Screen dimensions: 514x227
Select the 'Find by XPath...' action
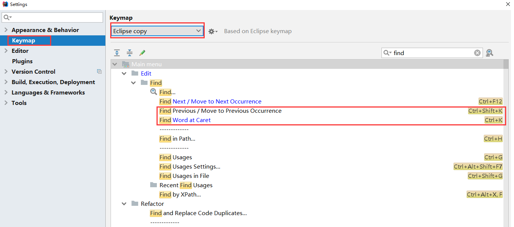pos(180,194)
